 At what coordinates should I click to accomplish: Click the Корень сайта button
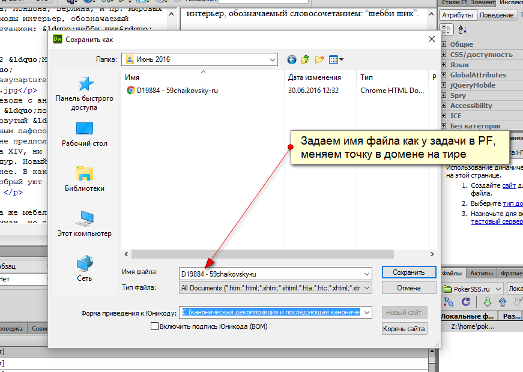[404, 328]
